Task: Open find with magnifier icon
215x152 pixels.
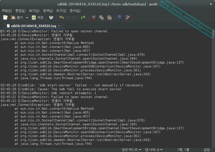Action: pyautogui.click(x=119, y=18)
